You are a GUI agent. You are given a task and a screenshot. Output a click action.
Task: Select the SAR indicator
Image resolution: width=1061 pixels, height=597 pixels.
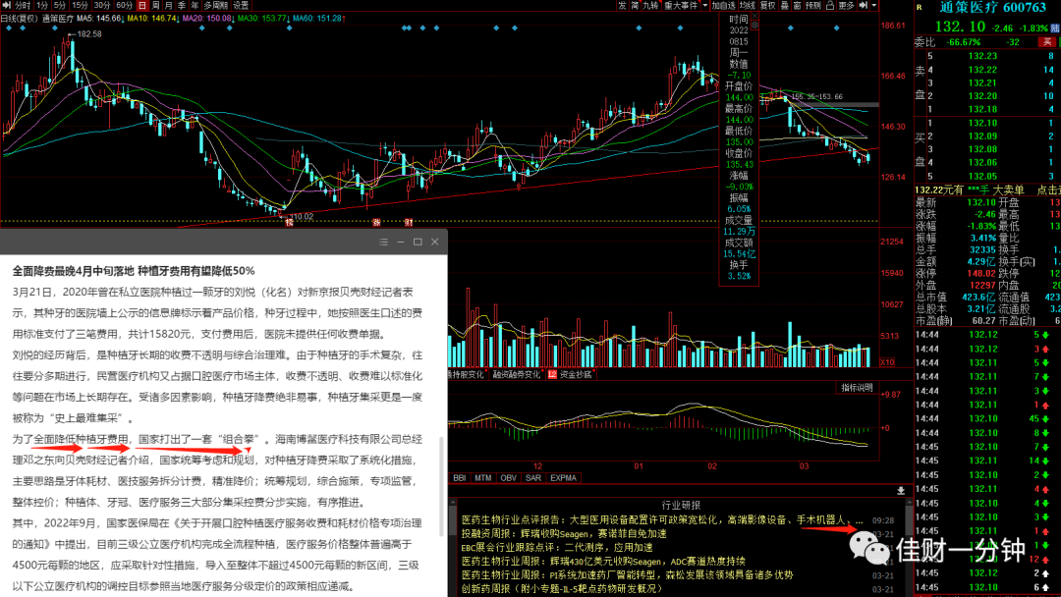pyautogui.click(x=533, y=477)
